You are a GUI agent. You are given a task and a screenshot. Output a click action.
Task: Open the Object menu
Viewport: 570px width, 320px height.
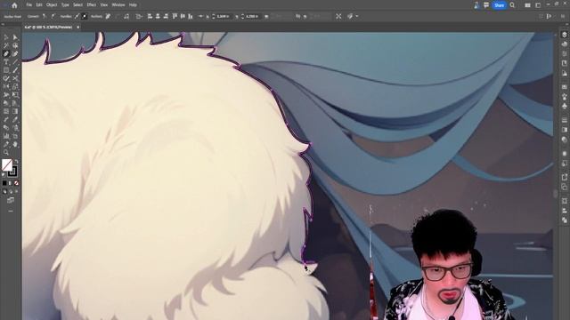point(52,5)
